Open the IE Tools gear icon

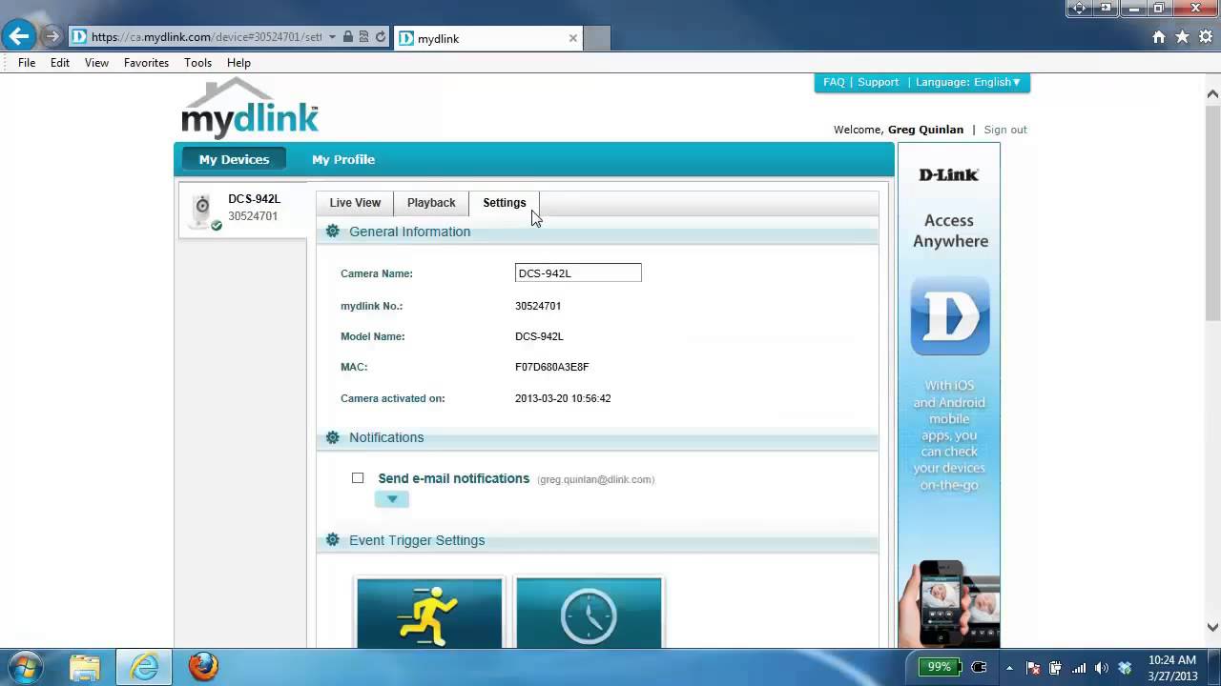tap(1205, 37)
